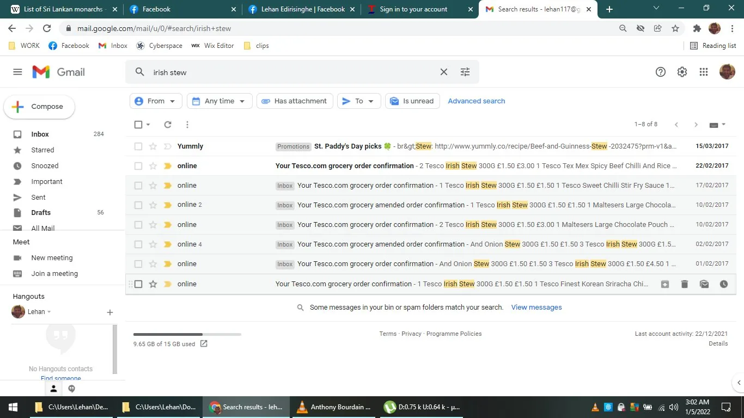Open the Any time filter dropdown
Viewport: 744px width, 418px height.
pyautogui.click(x=219, y=101)
